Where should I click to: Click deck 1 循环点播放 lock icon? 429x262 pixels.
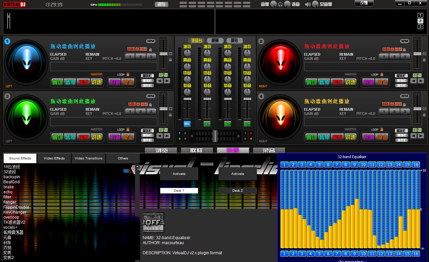(x=150, y=49)
